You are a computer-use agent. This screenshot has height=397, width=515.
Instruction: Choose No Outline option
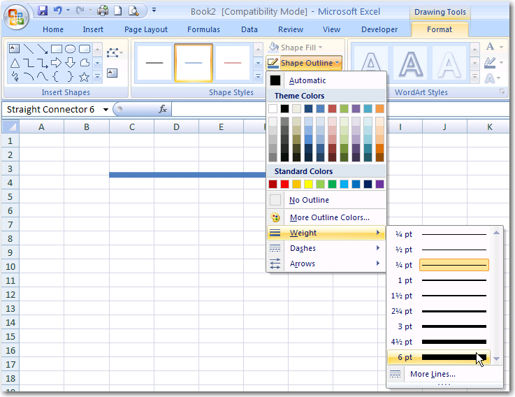point(326,200)
